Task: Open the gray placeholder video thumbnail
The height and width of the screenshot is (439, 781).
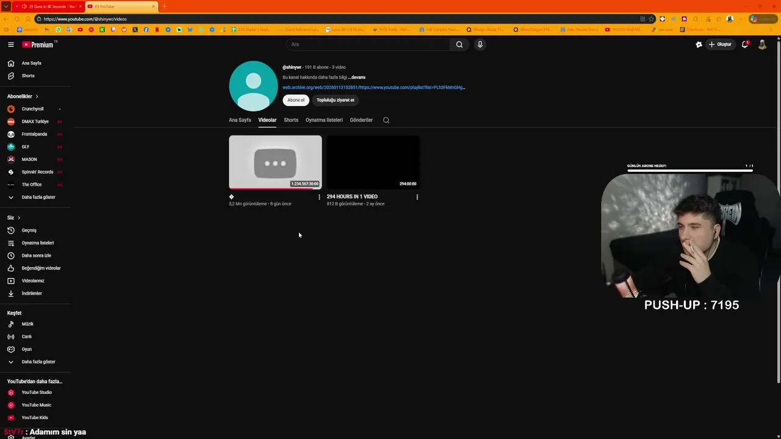Action: pyautogui.click(x=275, y=162)
